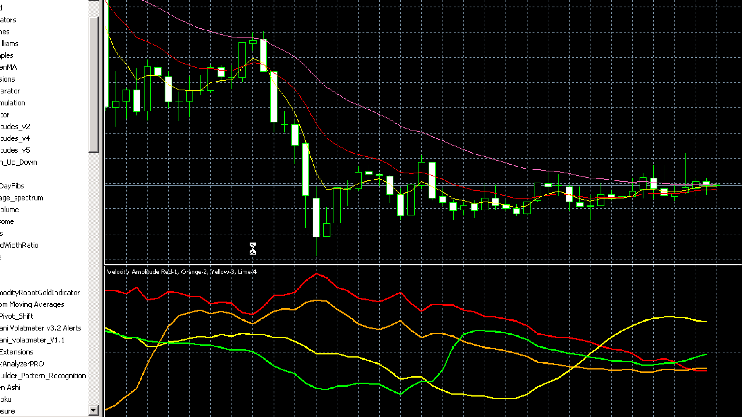
Task: Select the Up_Down indicator item
Action: (x=19, y=162)
